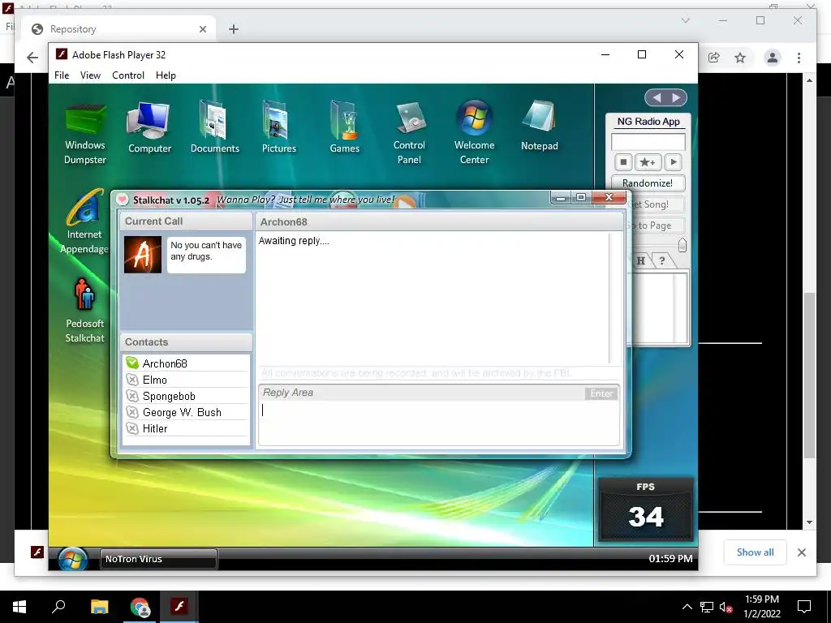Switch to the H tab in sidebar gadget

pyautogui.click(x=641, y=260)
